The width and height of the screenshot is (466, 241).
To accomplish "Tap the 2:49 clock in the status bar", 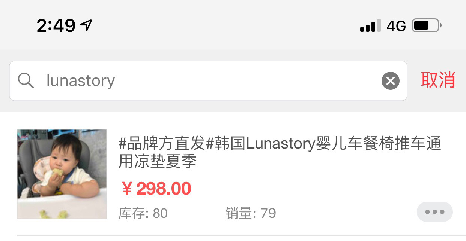I will tap(56, 25).
